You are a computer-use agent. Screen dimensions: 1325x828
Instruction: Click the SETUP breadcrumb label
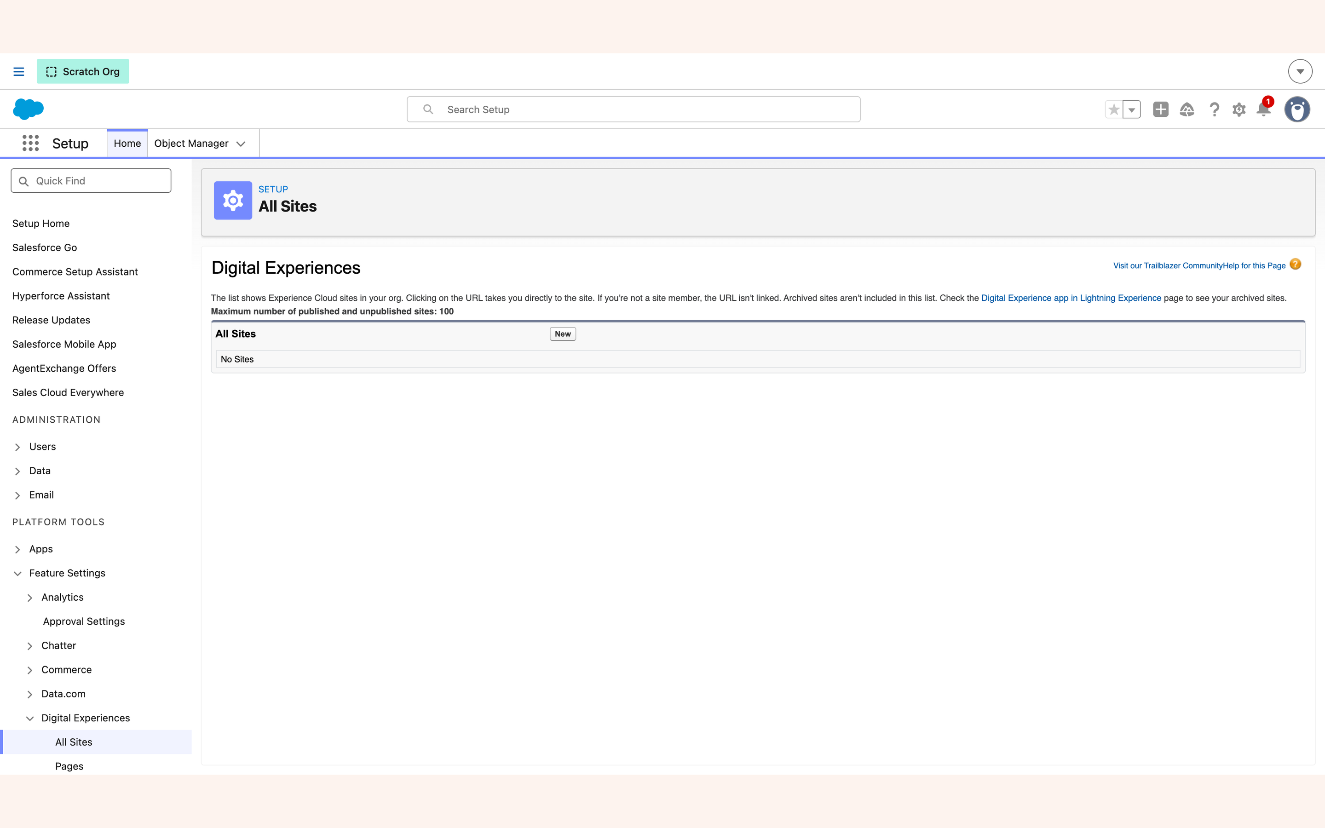tap(273, 189)
